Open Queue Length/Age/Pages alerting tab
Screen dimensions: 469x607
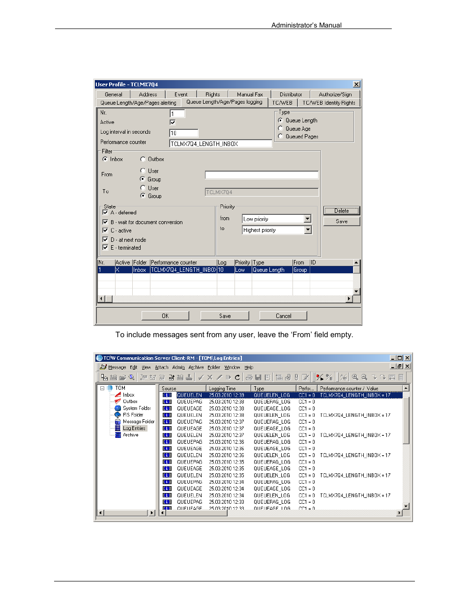tap(139, 103)
